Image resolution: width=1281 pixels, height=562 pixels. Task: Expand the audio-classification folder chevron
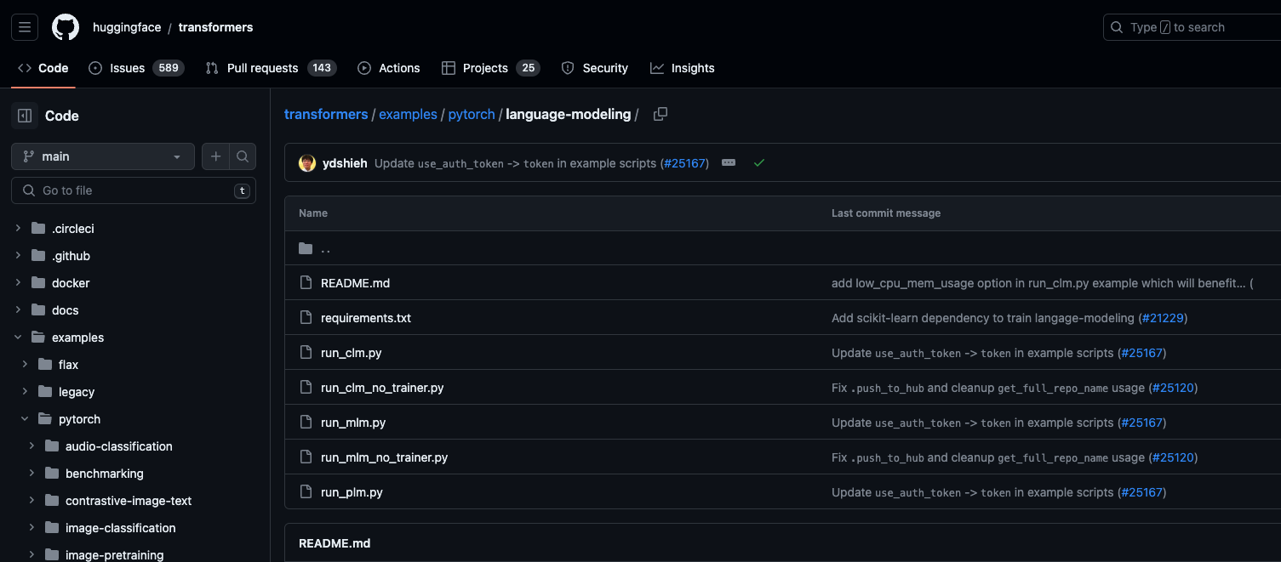31,446
